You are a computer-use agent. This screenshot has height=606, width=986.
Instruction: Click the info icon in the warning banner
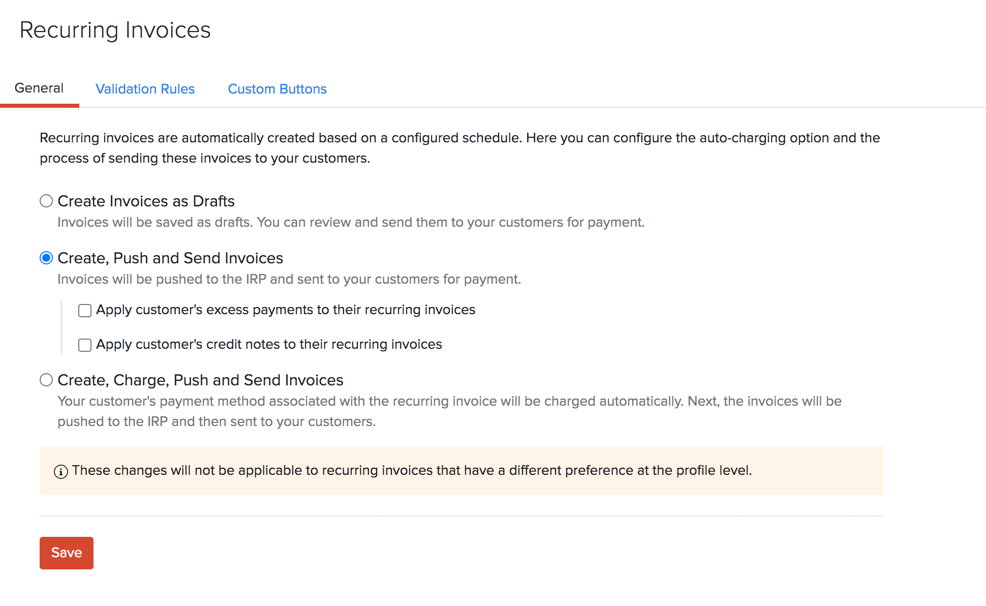pyautogui.click(x=61, y=471)
